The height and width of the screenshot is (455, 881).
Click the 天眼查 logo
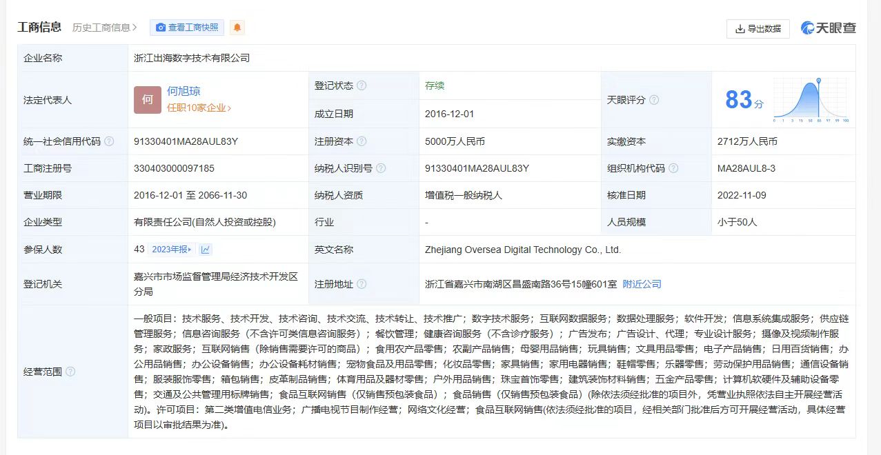tap(829, 28)
